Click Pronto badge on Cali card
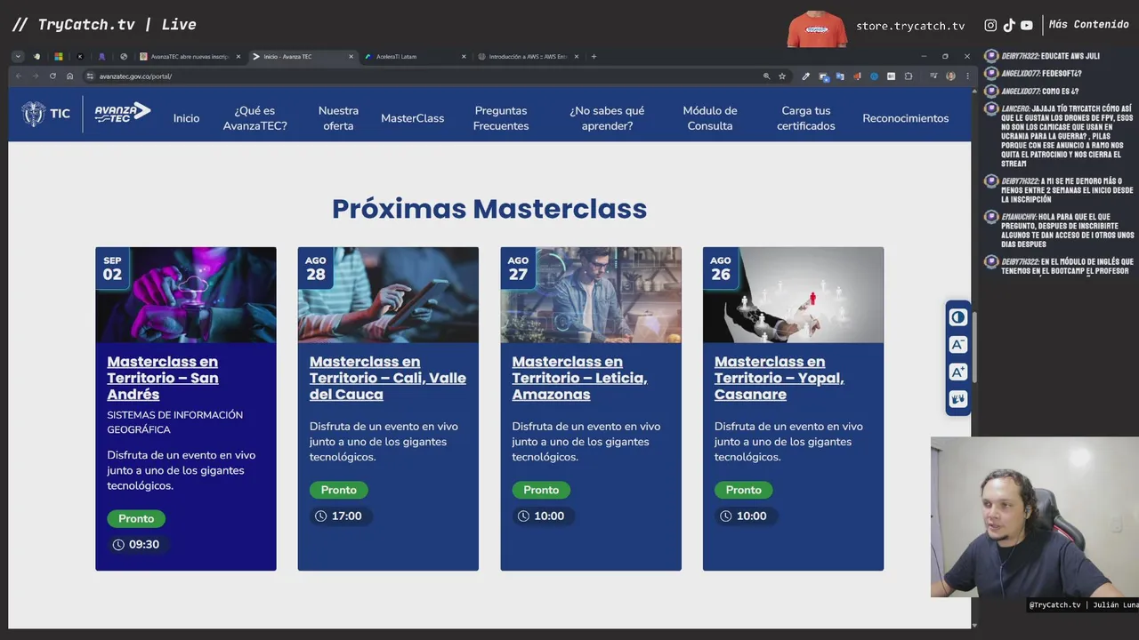The width and height of the screenshot is (1139, 640). [339, 490]
